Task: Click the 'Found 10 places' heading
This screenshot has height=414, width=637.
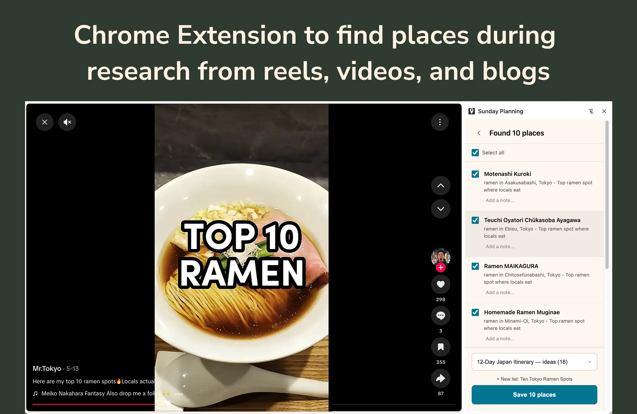Action: (516, 133)
